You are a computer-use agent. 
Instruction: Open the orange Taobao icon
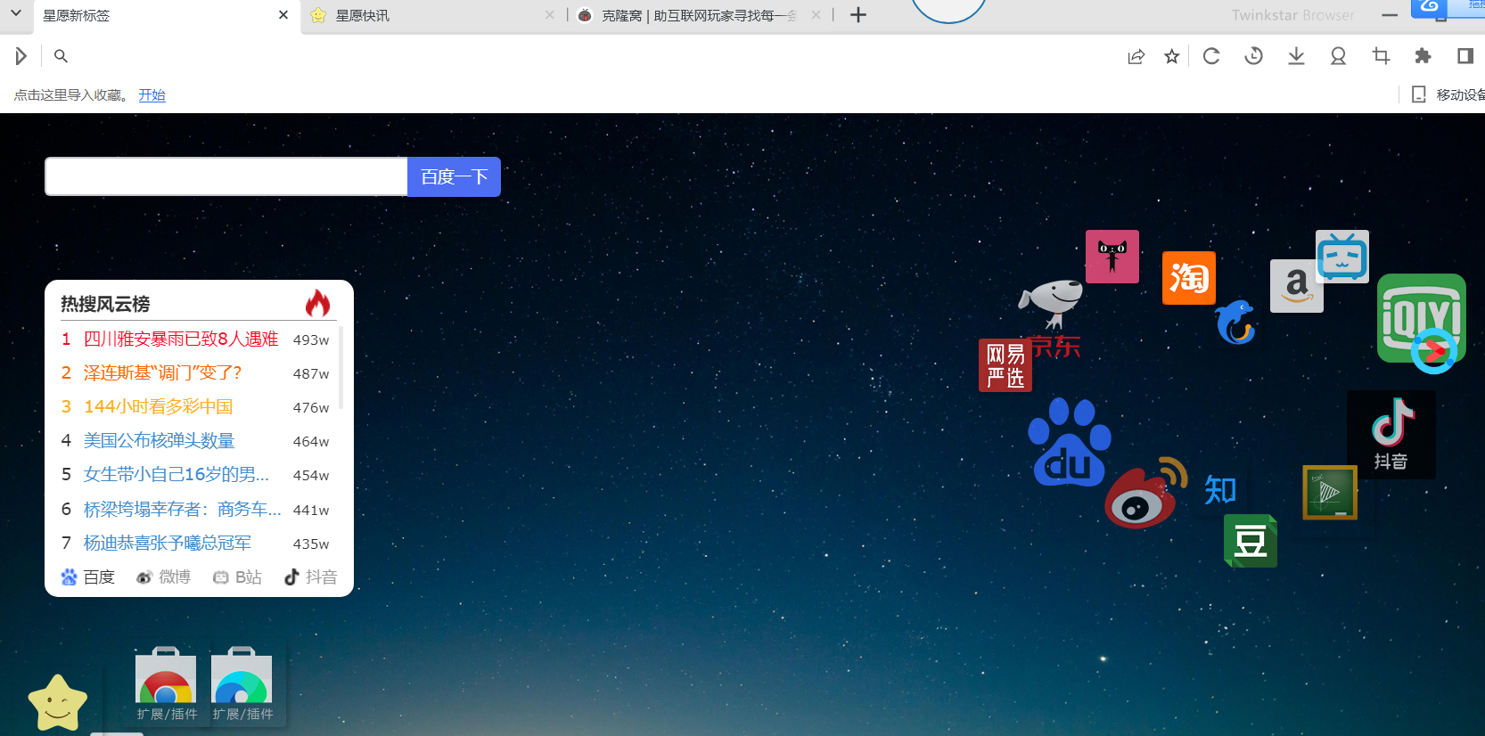(1189, 278)
